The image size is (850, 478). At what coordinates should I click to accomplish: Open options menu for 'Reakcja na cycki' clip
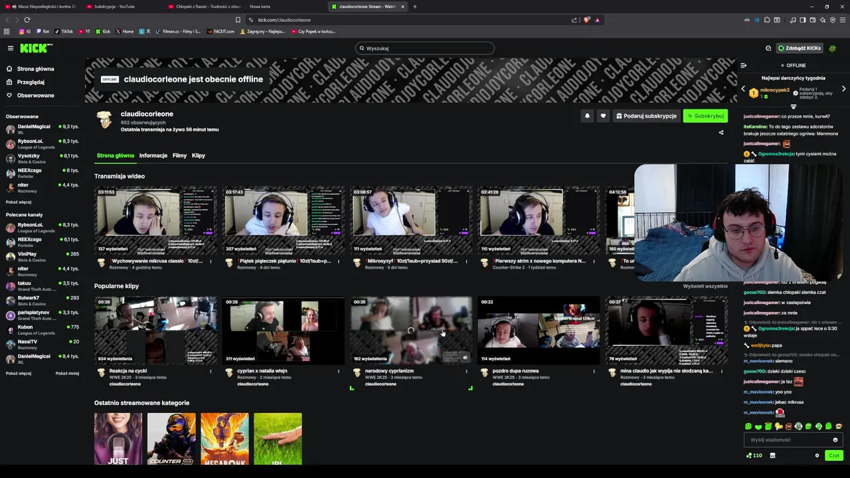coord(211,371)
